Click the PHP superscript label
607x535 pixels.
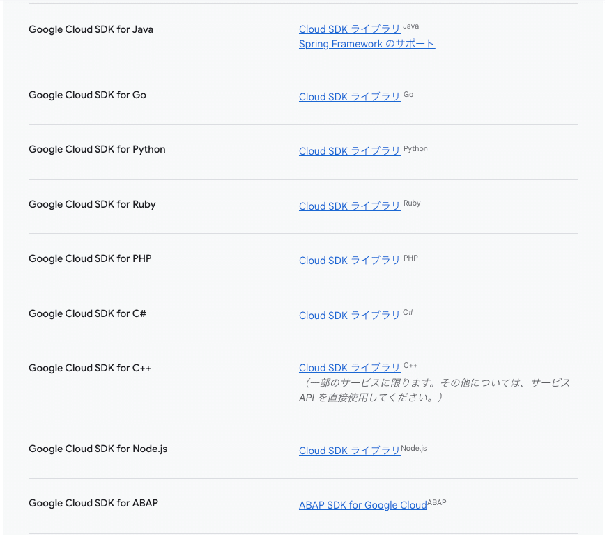point(410,258)
